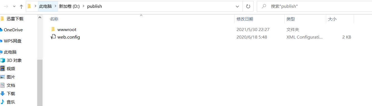372x106 pixels.
Task: Open recent locations dropdown arrow
Action: click(x=14, y=6)
